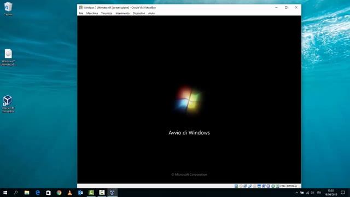Open VLC media player from the taskbar
Image resolution: width=350 pixels, height=197 pixels.
(x=69, y=193)
